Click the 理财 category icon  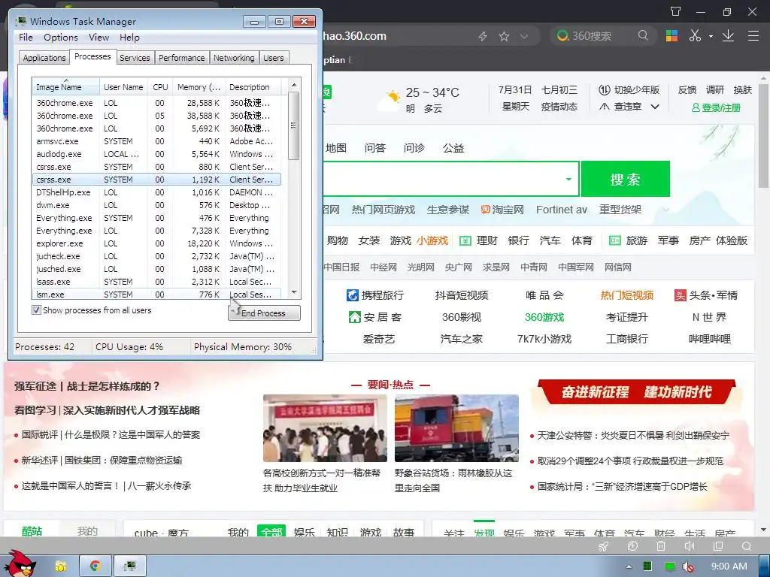click(x=465, y=240)
